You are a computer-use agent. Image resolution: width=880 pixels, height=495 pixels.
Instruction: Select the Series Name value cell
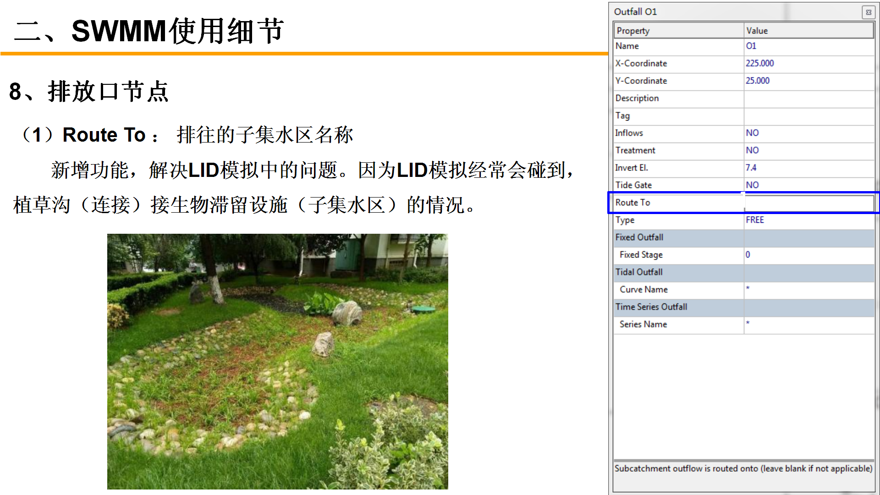pos(808,324)
